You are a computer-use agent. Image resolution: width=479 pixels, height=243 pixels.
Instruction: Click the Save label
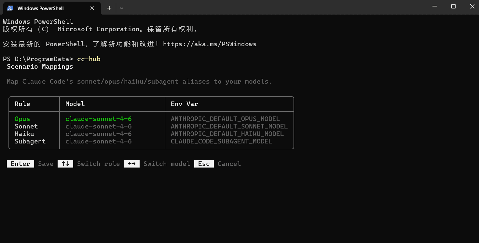(46, 164)
